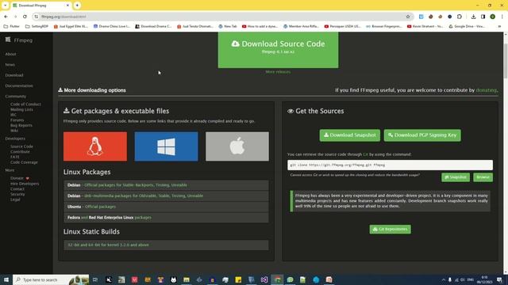Click the Download Source Code button
The image size is (508, 285).
click(x=278, y=49)
